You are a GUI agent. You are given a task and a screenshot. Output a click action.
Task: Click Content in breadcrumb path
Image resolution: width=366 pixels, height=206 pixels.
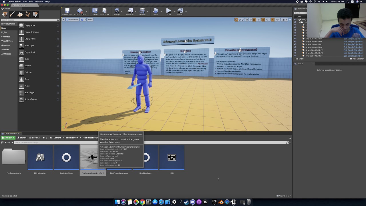[x=57, y=138]
